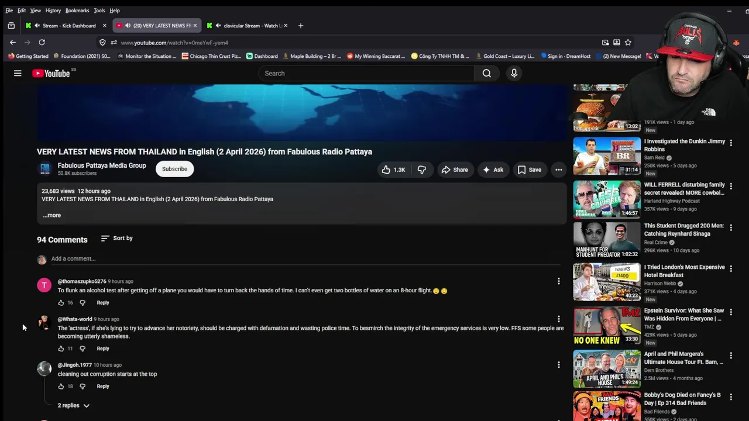This screenshot has height=421, width=749.
Task: Reload the current page
Action: (42, 42)
